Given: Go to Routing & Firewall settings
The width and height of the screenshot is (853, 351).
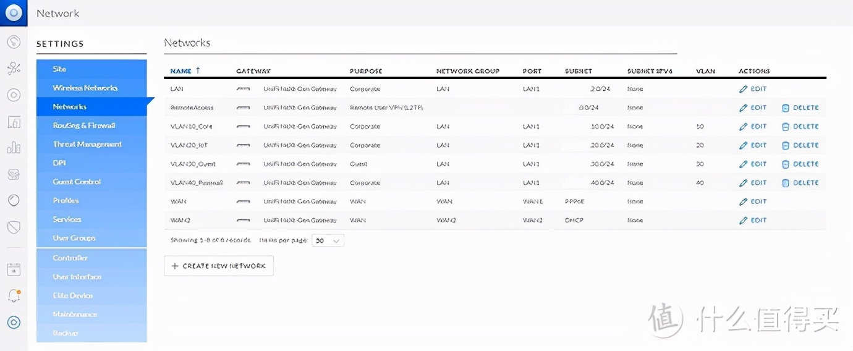Looking at the screenshot, I should (x=84, y=125).
